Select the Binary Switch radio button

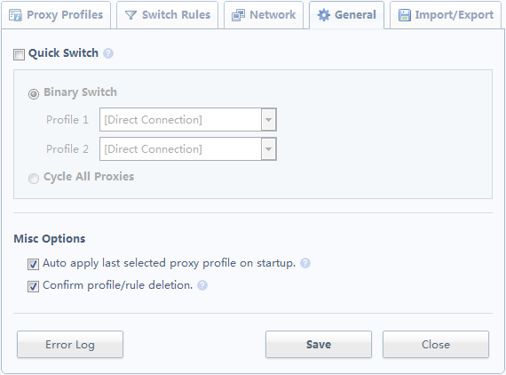(34, 94)
